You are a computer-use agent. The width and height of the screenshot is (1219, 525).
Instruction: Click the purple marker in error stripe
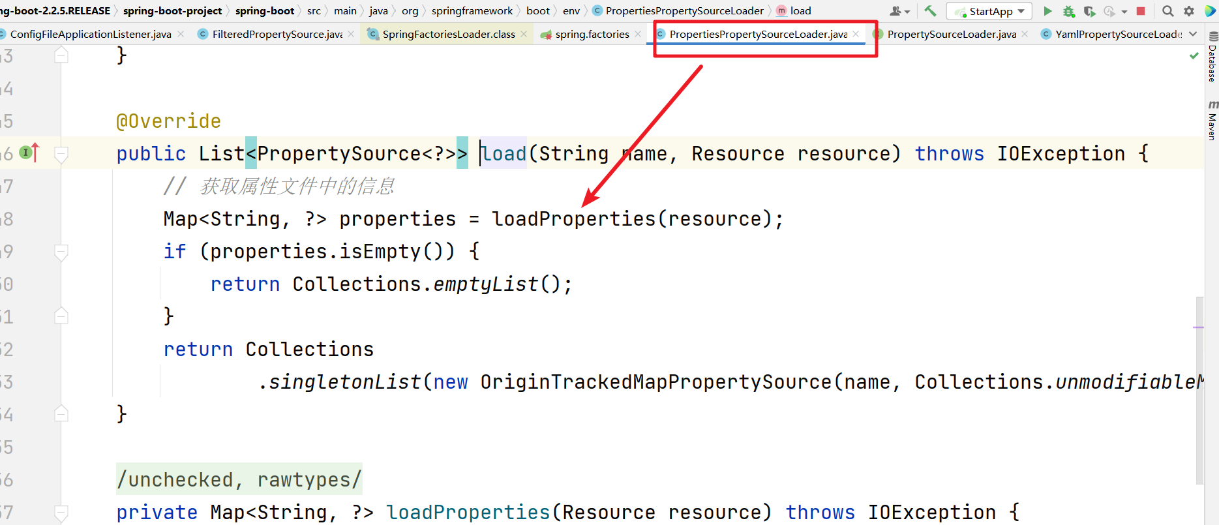point(1199,327)
